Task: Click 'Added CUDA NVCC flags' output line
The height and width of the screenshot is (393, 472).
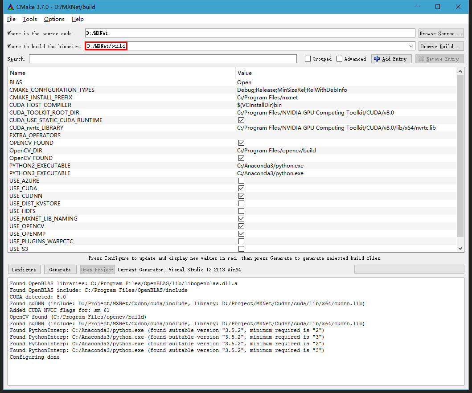Action: (x=60, y=310)
